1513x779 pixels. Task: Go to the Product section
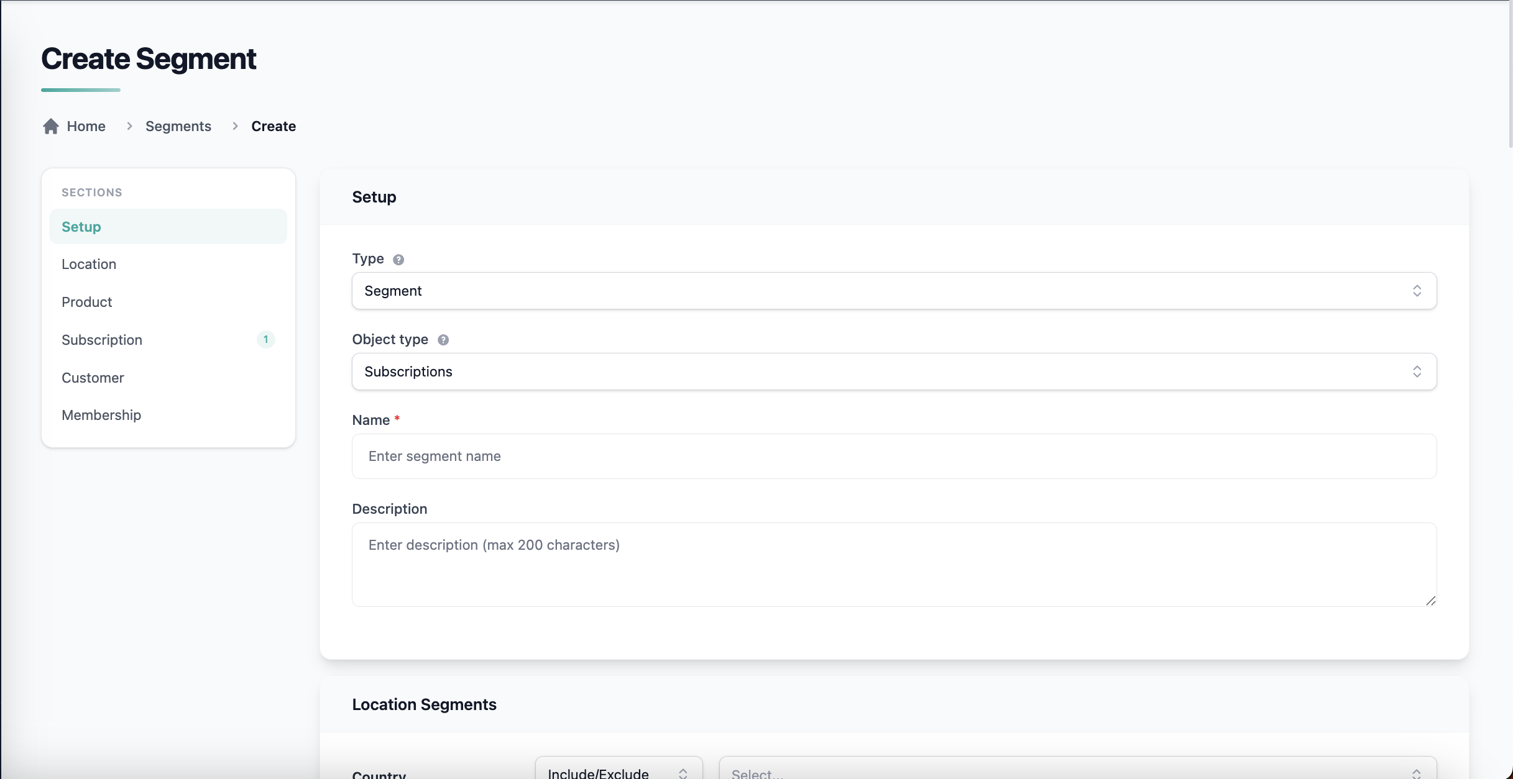pos(87,302)
